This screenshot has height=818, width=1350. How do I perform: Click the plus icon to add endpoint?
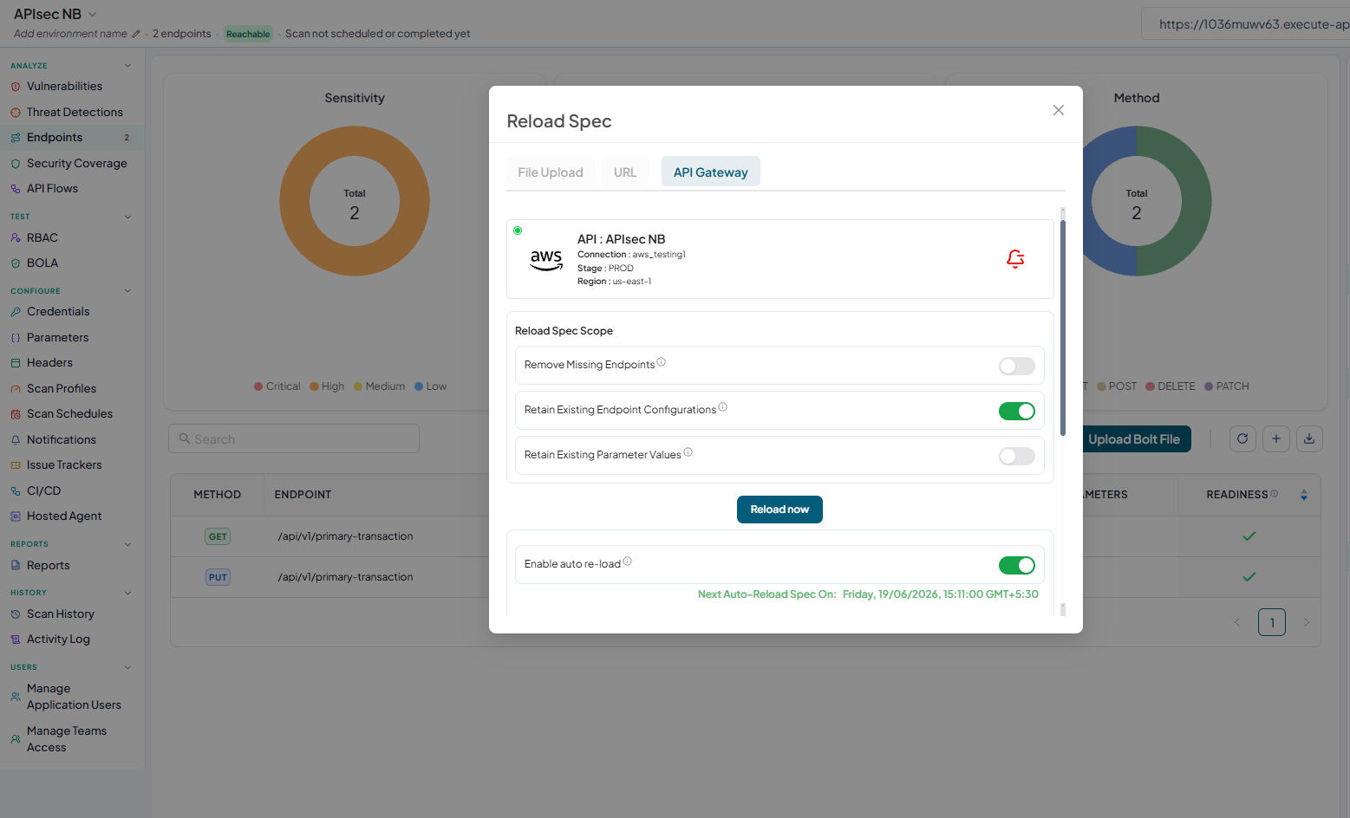pos(1276,439)
